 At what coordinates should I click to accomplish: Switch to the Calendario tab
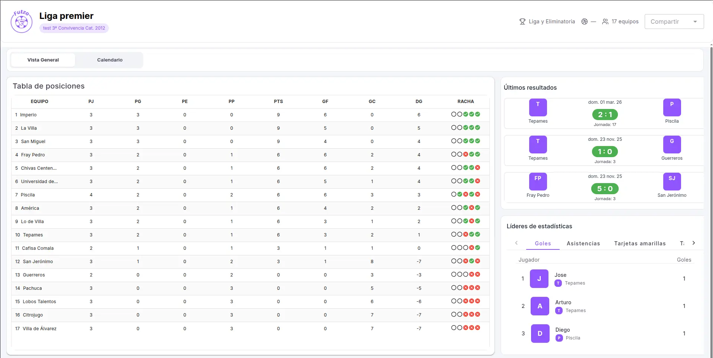pos(110,60)
